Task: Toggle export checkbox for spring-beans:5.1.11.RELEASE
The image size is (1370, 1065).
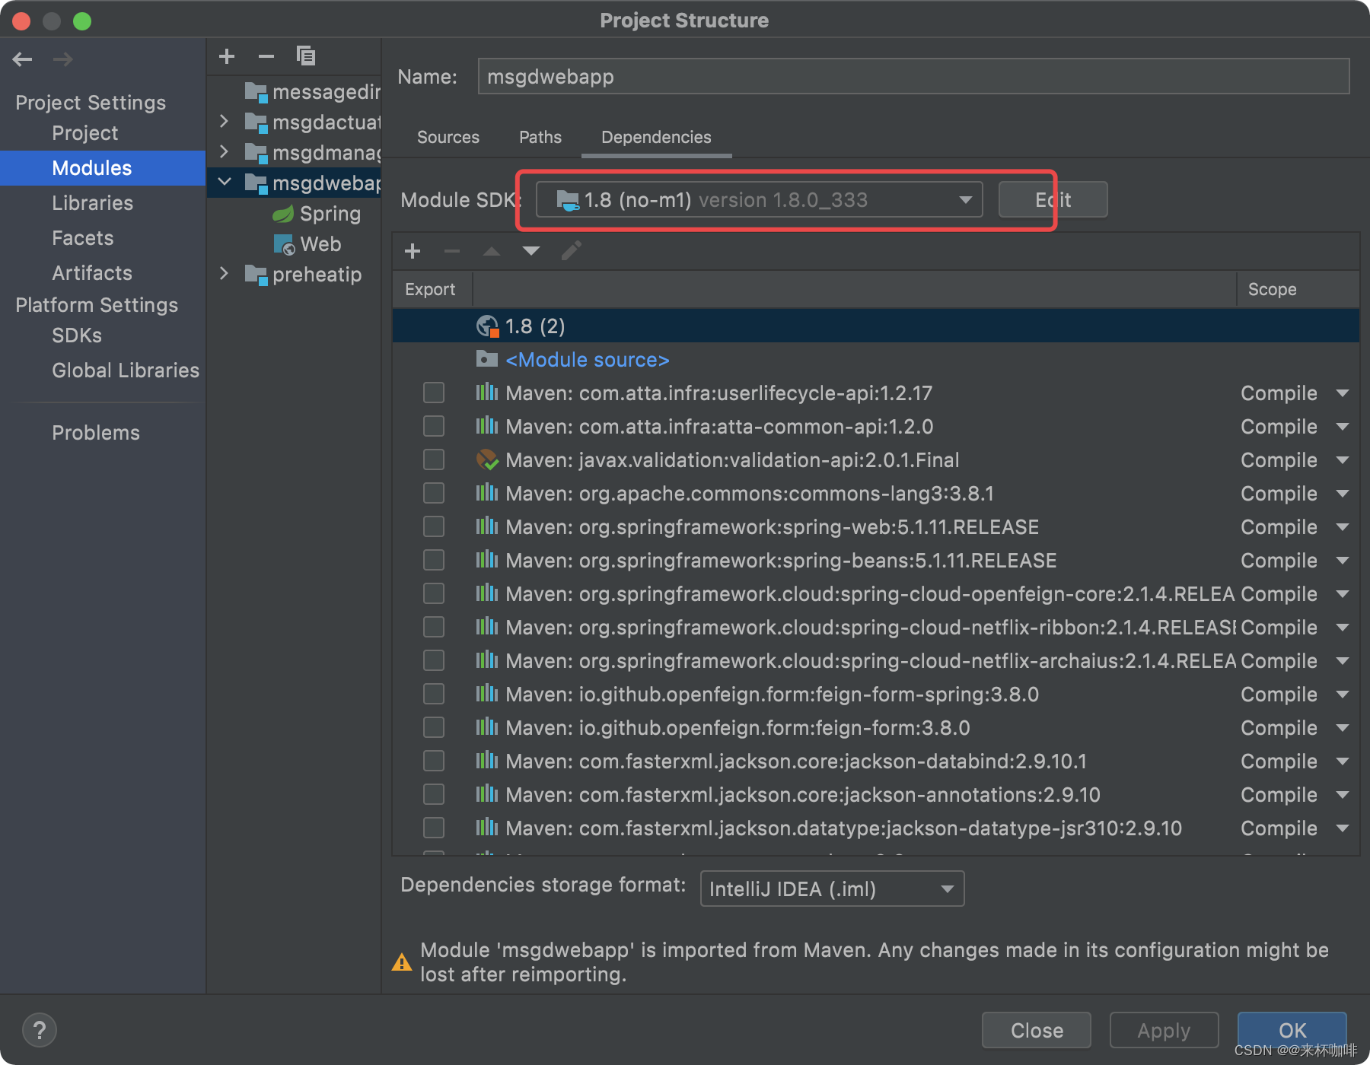Action: [x=434, y=560]
